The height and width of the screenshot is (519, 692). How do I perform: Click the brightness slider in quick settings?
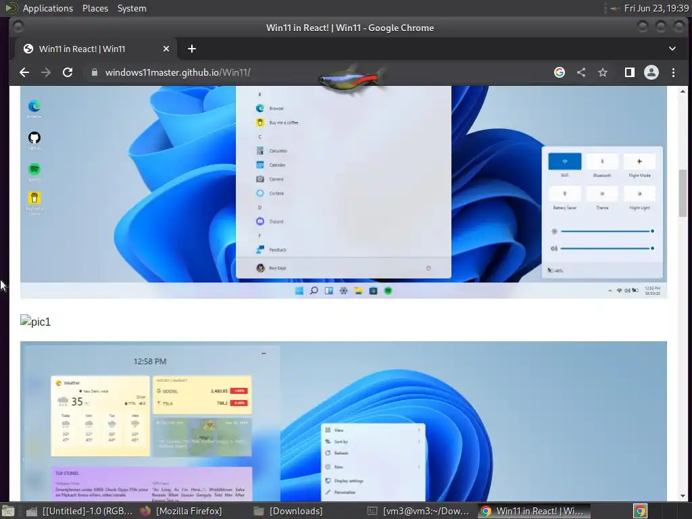[x=608, y=231]
